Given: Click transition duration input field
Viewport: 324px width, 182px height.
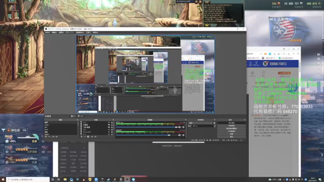Looking at the screenshot, I should 202,126.
